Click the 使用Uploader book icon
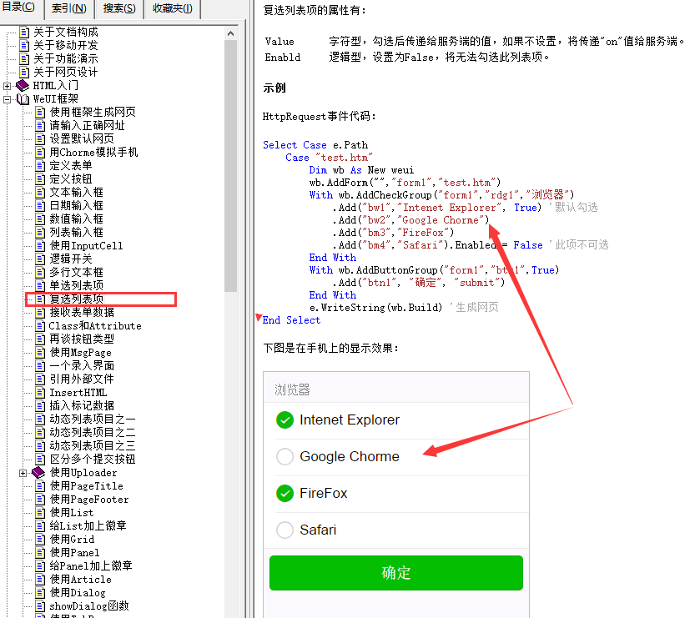 click(x=38, y=473)
